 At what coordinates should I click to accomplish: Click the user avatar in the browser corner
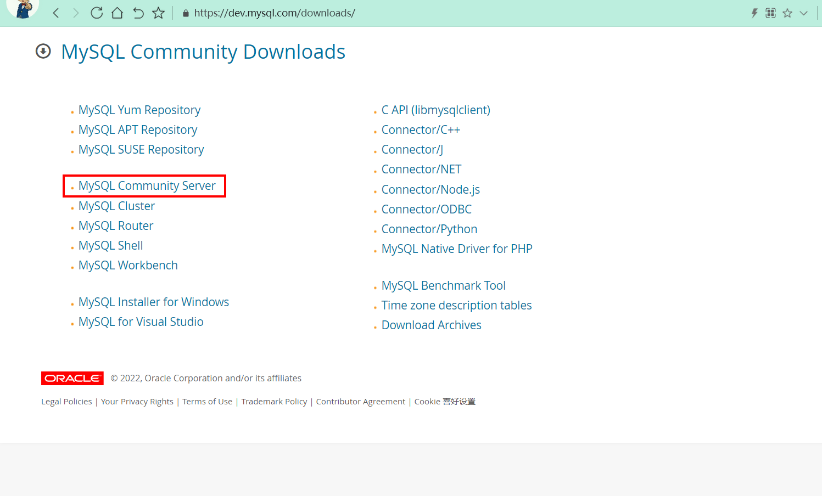[23, 8]
